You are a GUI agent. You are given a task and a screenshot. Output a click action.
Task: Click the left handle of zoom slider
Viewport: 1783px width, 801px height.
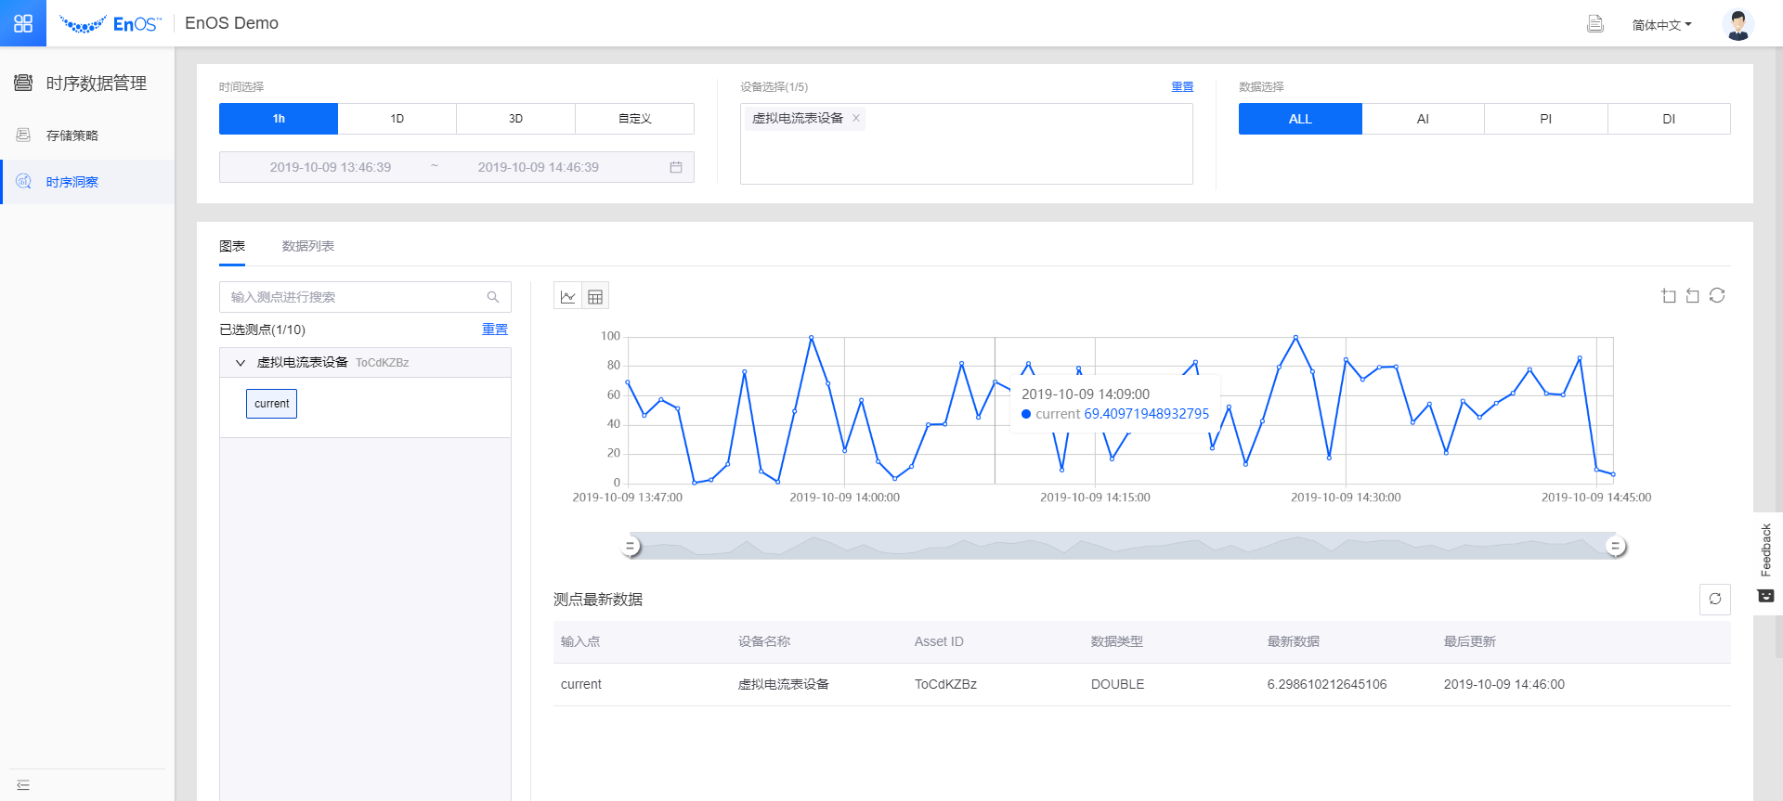click(631, 546)
